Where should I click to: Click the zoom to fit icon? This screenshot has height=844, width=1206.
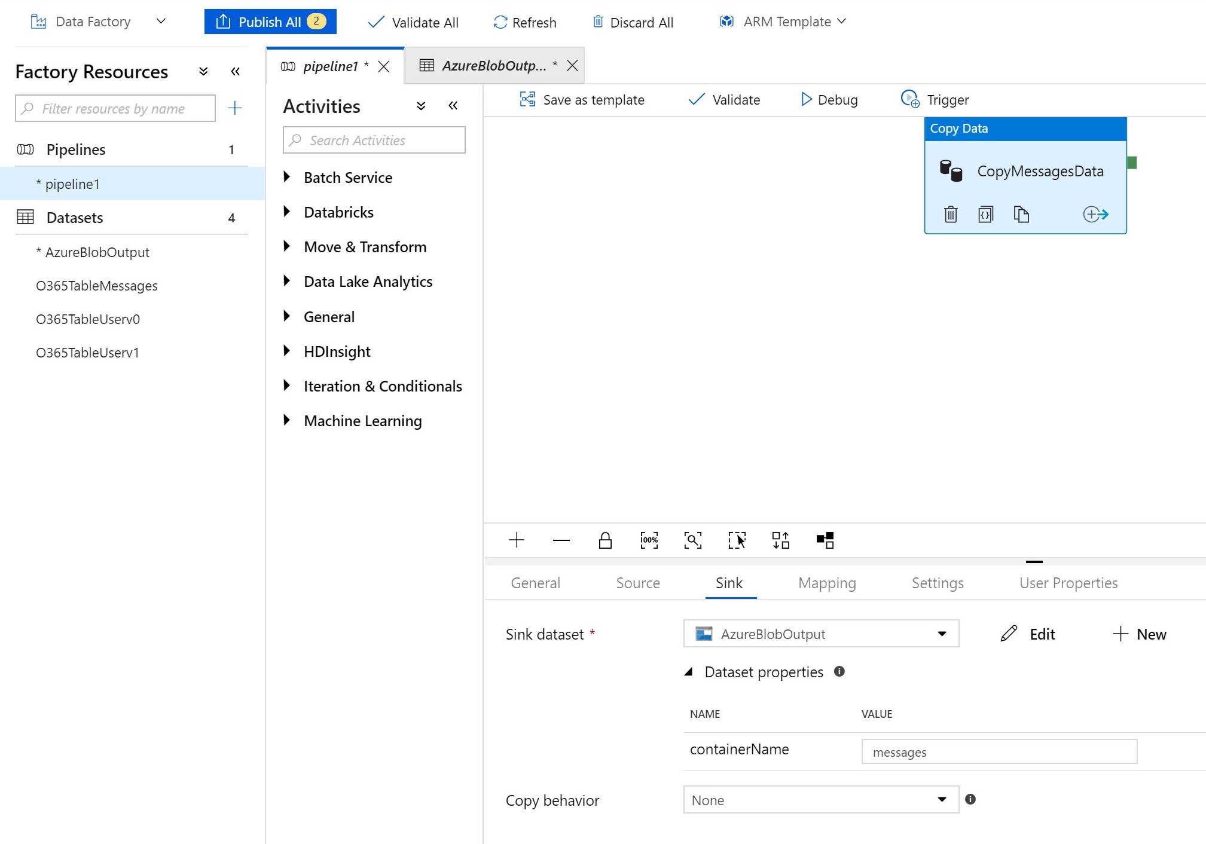tap(692, 540)
